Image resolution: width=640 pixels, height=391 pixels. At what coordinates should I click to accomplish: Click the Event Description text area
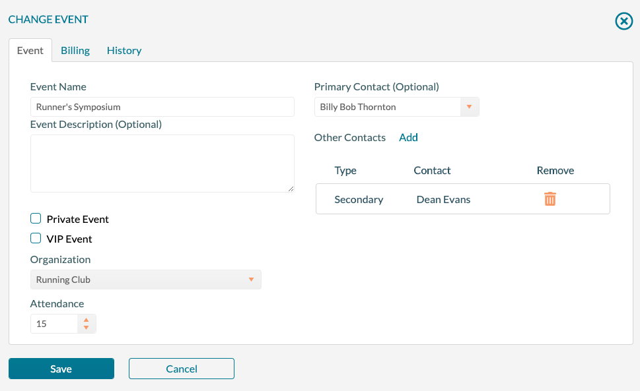(x=162, y=163)
